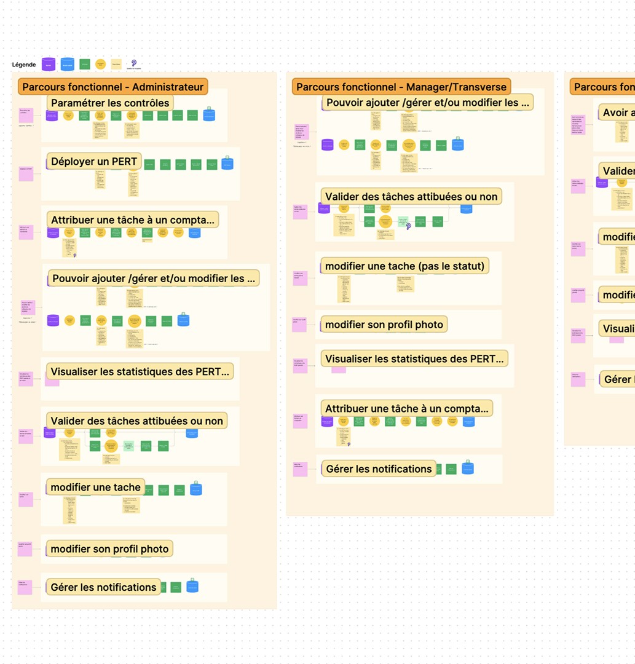This screenshot has width=635, height=664.
Task: Select the blue cylinder in the legend
Action: tap(67, 65)
